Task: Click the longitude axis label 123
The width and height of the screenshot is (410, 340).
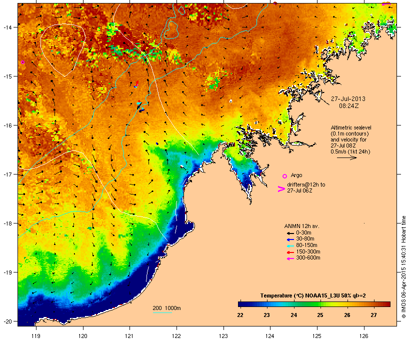Action: 223,336
